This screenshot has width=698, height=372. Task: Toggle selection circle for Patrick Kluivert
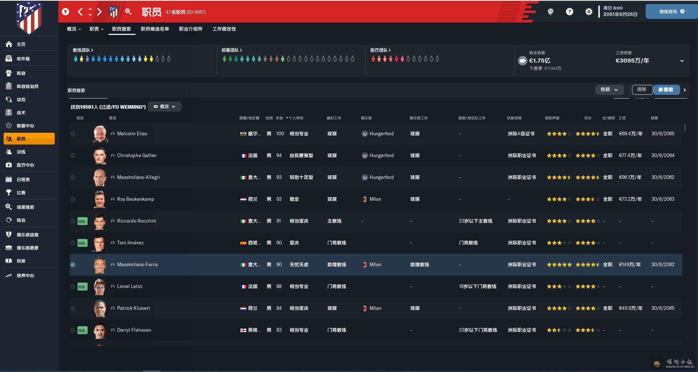point(73,308)
